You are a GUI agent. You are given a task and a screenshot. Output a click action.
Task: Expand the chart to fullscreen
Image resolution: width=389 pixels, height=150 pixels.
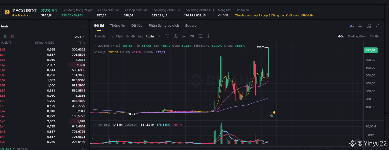coord(377,26)
